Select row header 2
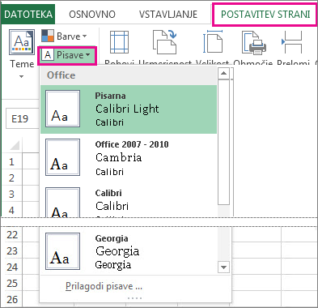Image resolution: width=318 pixels, height=308 pixels. (x=11, y=178)
